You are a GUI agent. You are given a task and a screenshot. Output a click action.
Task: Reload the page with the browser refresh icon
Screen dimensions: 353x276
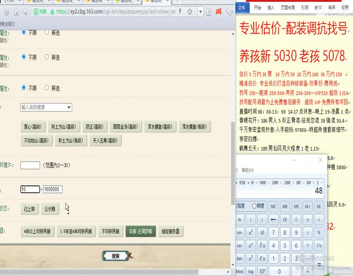7,12
